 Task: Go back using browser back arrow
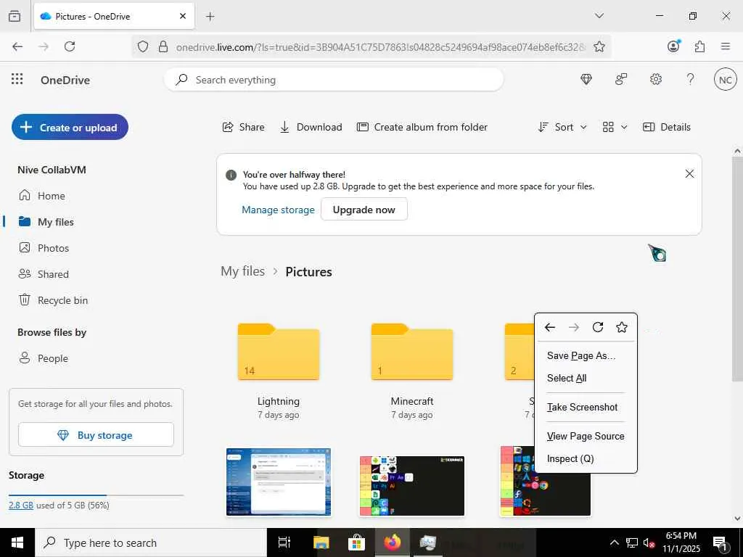coord(17,46)
